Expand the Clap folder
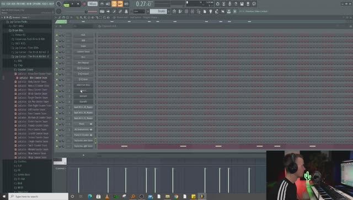 coord(20,65)
